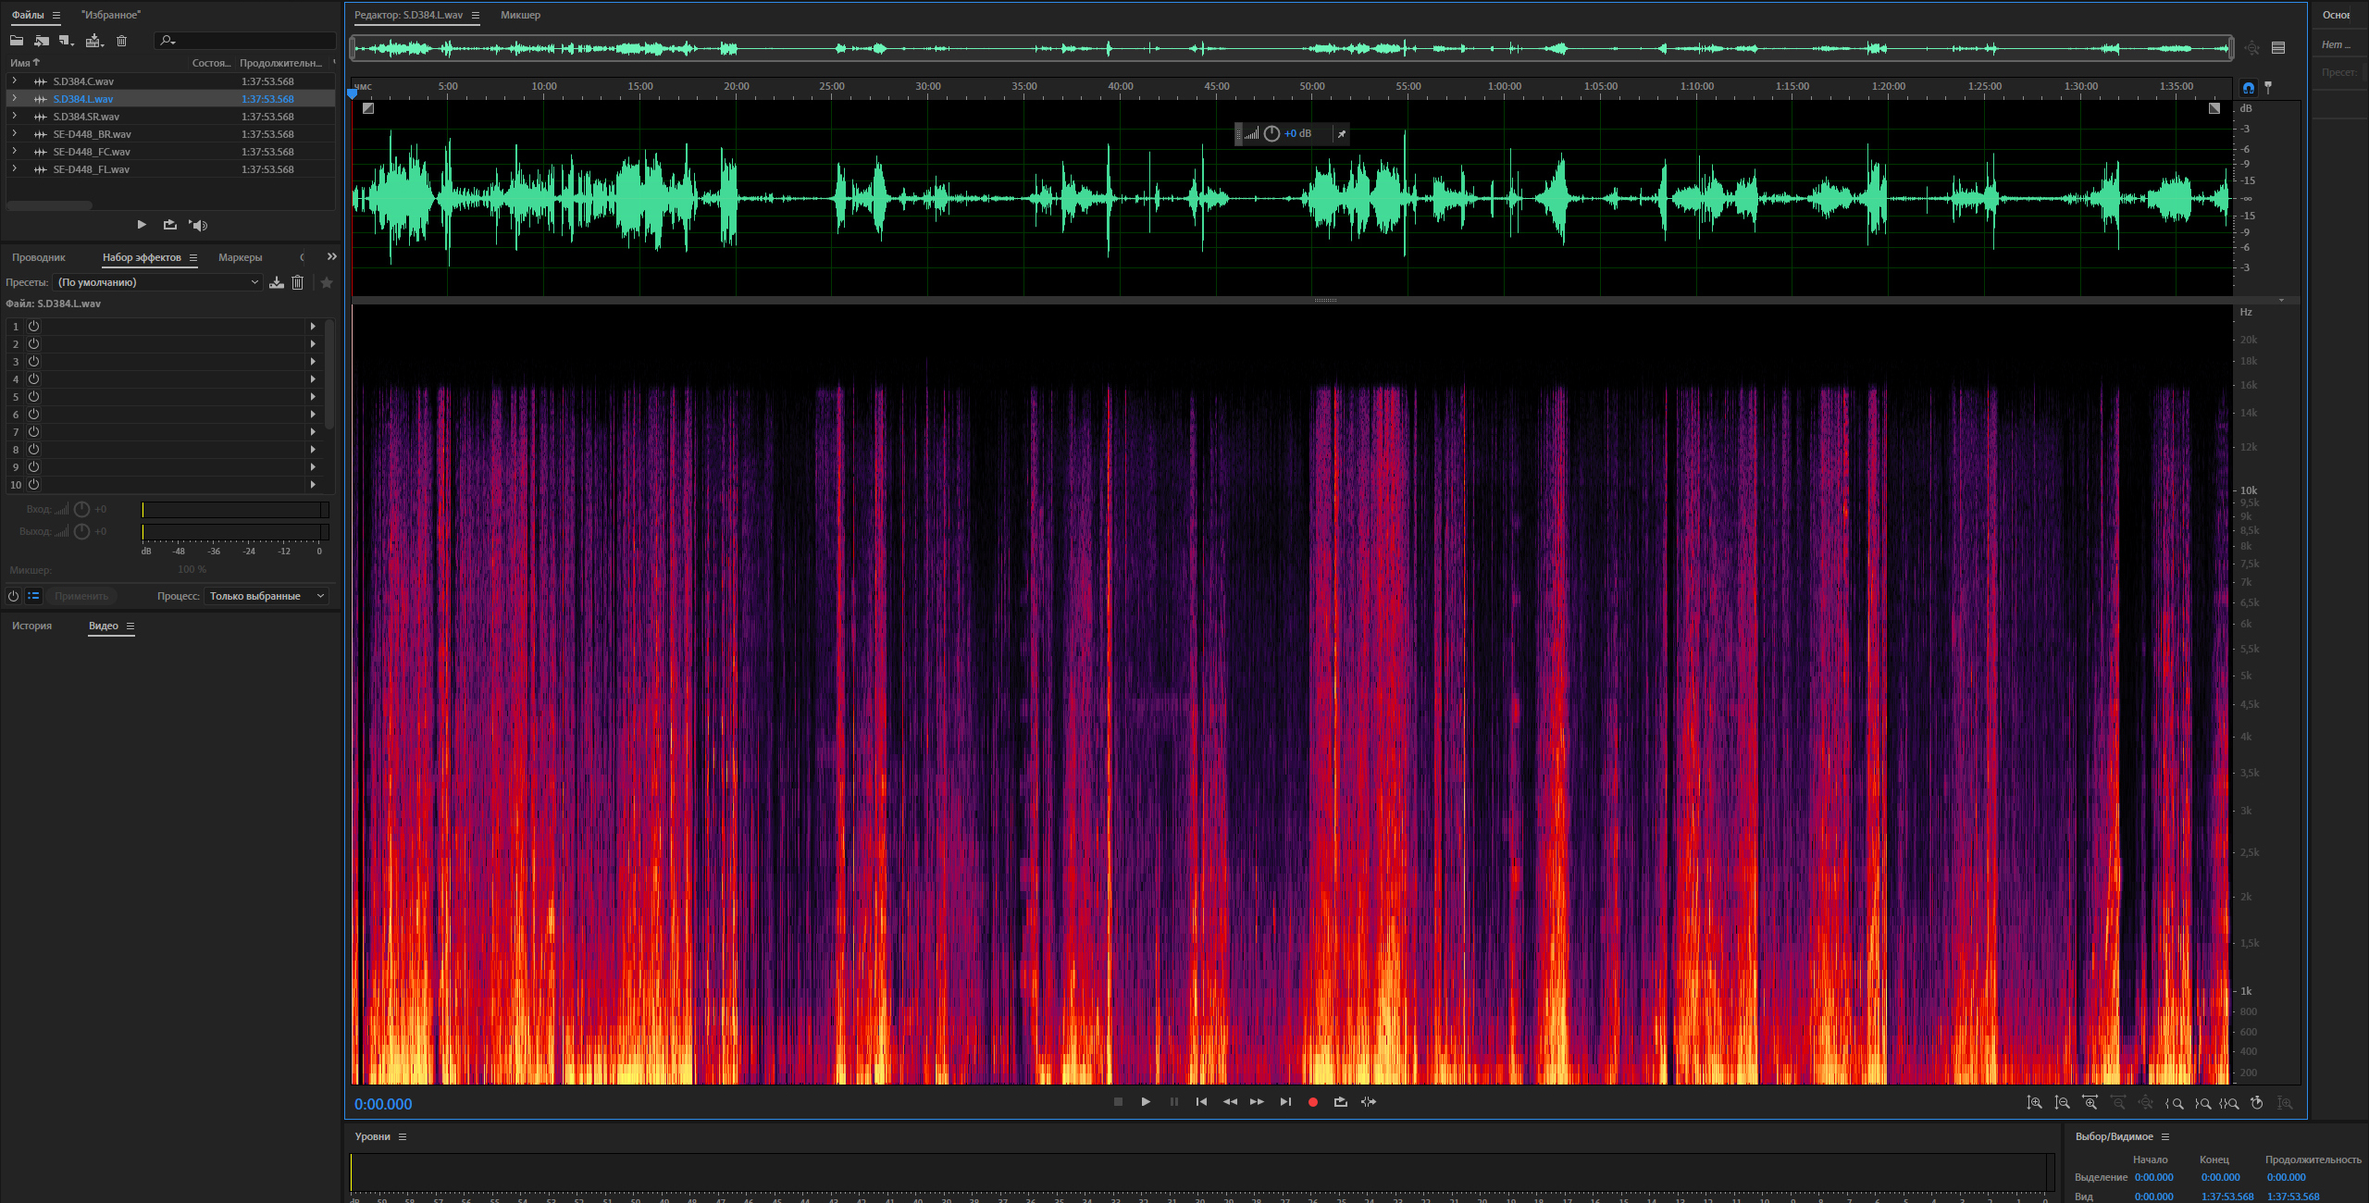Image resolution: width=2369 pixels, height=1203 pixels.
Task: Click the Files panel search field
Action: click(x=250, y=41)
